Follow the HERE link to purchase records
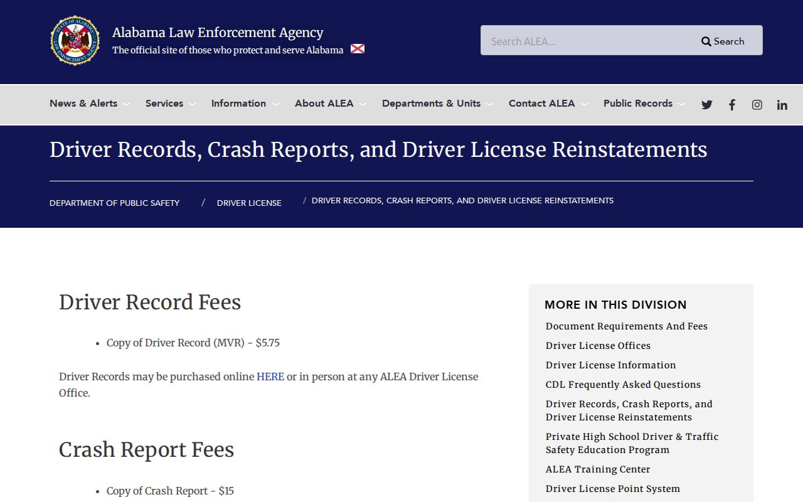Screen dimensions: 803x502 coord(270,376)
